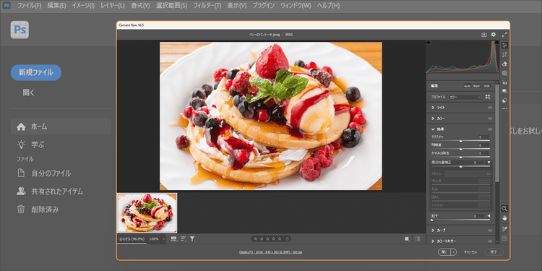Toggle the B&W mode button
Viewport: 542px width, 271px height.
[477, 86]
